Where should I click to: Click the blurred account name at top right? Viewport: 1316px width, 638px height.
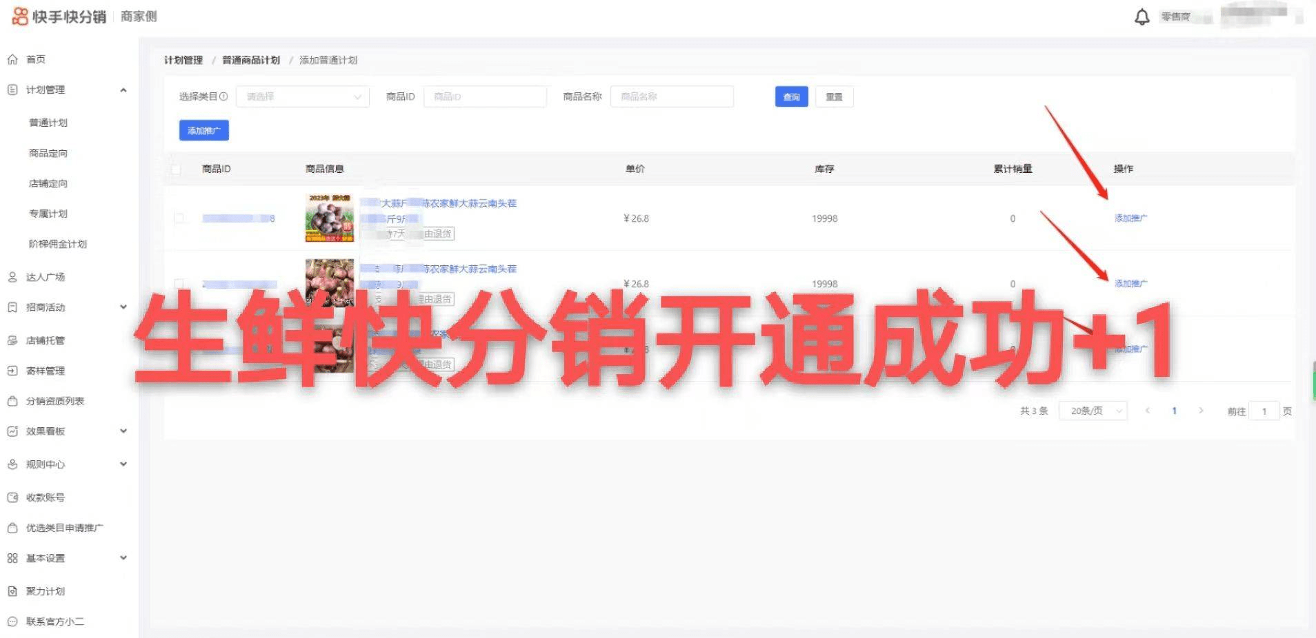tap(1254, 15)
